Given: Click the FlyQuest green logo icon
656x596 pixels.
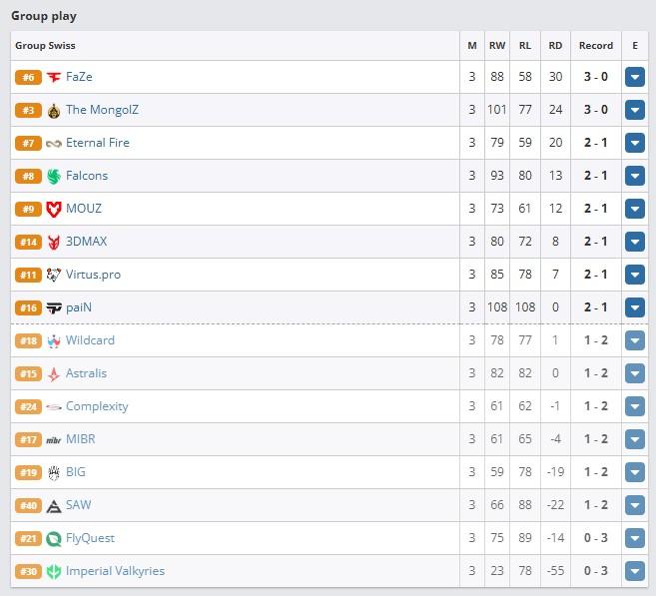Looking at the screenshot, I should click(54, 538).
